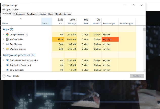Click the scrollbar up arrow
Viewport: 160px width, 109px height.
pyautogui.click(x=144, y=27)
